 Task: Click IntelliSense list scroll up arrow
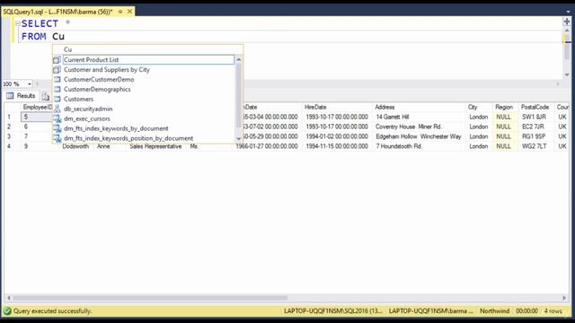239,59
